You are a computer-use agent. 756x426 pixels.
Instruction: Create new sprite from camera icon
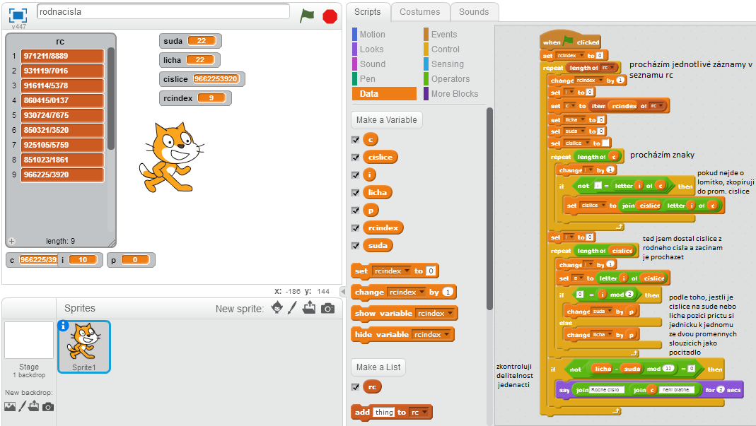(328, 309)
